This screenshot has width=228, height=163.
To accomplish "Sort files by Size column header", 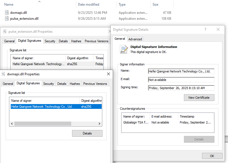I will point(155,5).
